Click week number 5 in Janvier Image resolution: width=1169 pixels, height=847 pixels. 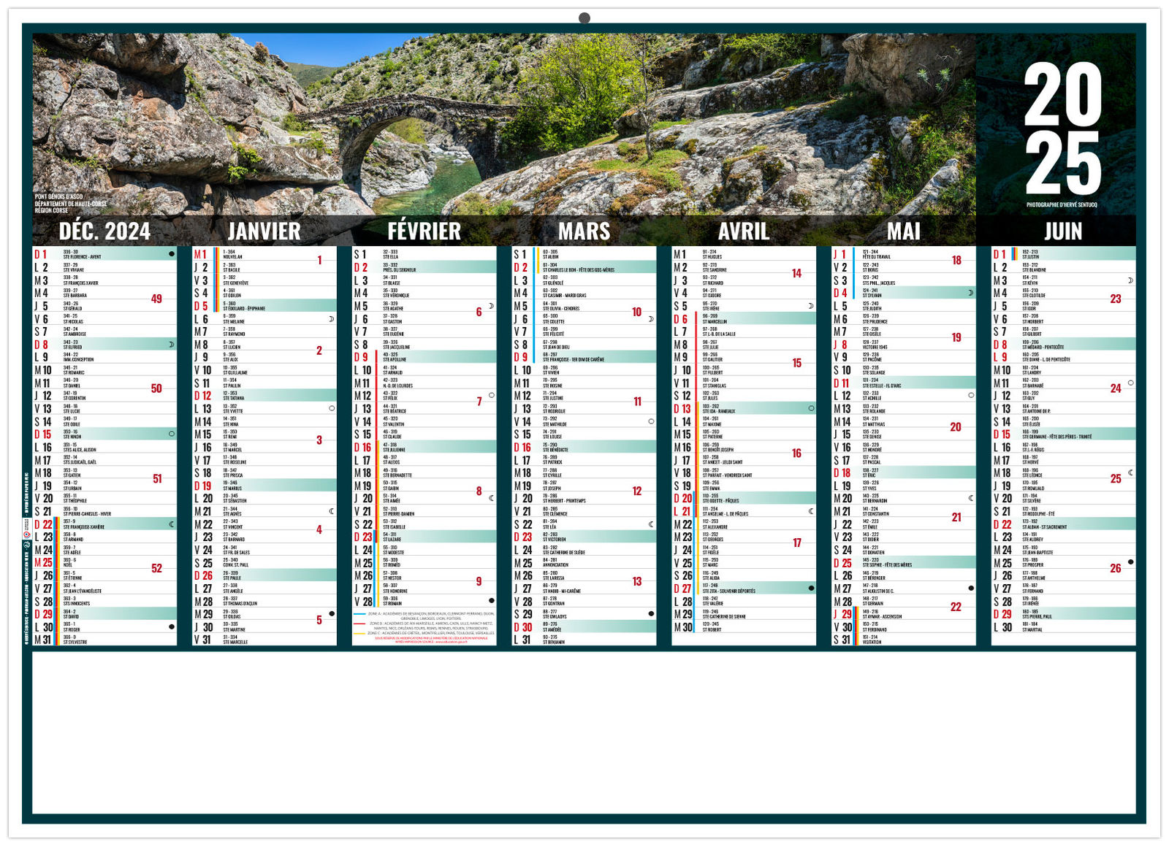[319, 620]
